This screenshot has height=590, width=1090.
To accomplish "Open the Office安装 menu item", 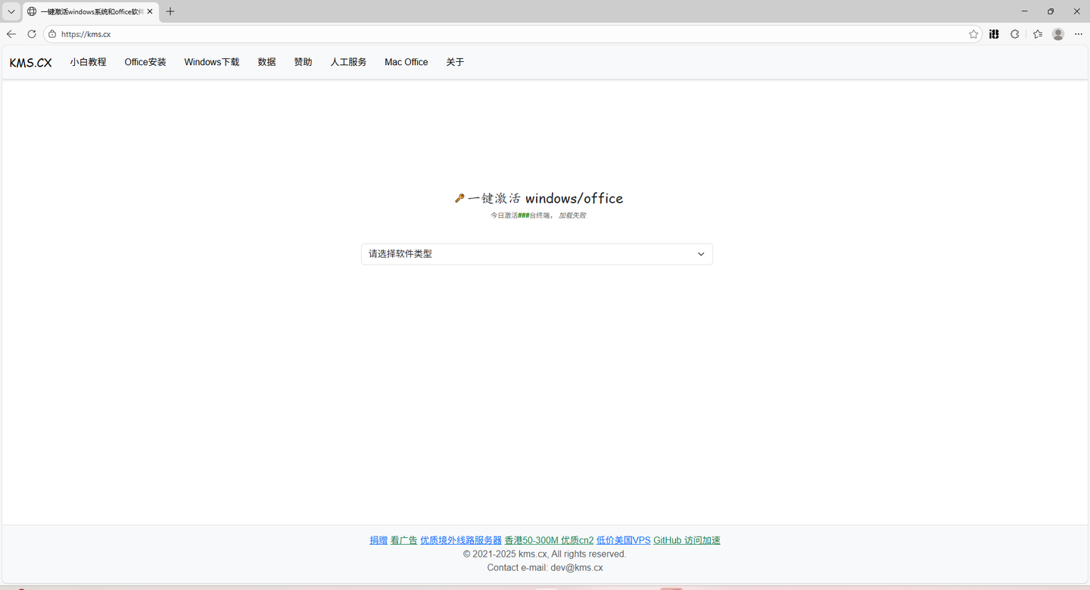I will point(145,62).
